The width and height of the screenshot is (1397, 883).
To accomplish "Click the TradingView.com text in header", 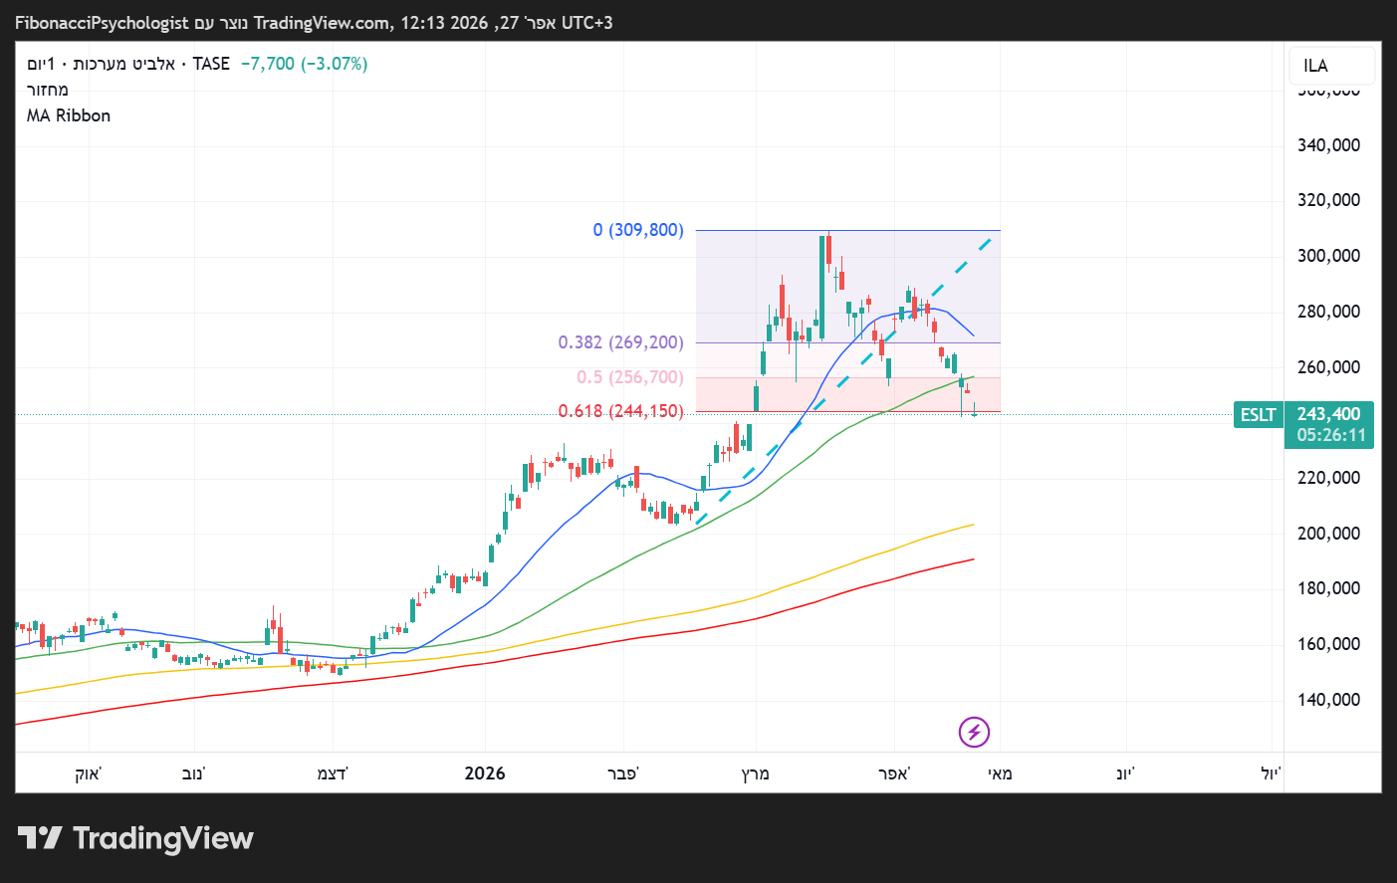I will (322, 23).
